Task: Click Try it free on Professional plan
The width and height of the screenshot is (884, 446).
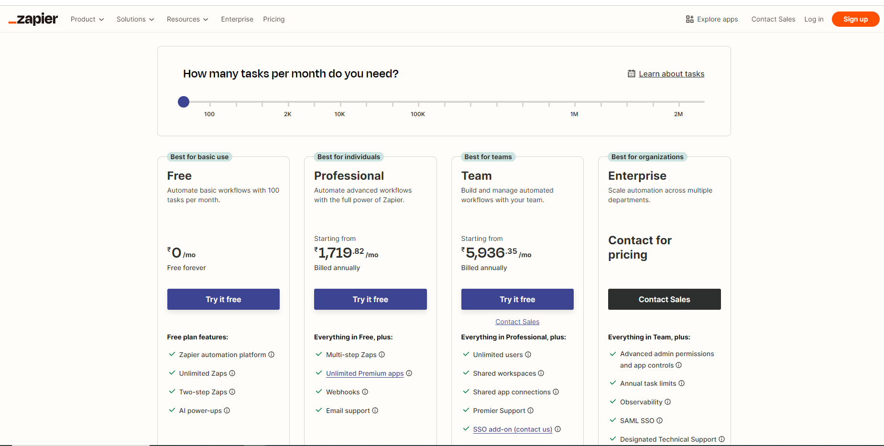Action: (x=371, y=299)
